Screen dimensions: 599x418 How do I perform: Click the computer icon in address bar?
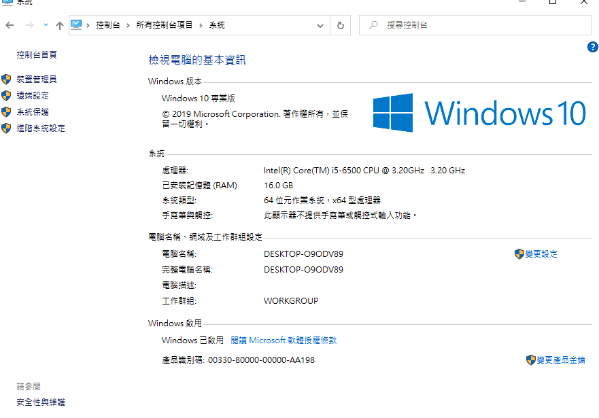coord(77,25)
